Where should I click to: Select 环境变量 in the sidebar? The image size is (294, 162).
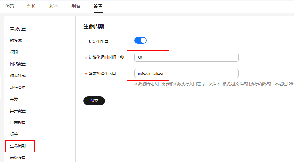point(18,88)
